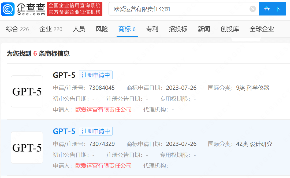Open the 新闻 tab
290x178 pixels.
[204, 29]
